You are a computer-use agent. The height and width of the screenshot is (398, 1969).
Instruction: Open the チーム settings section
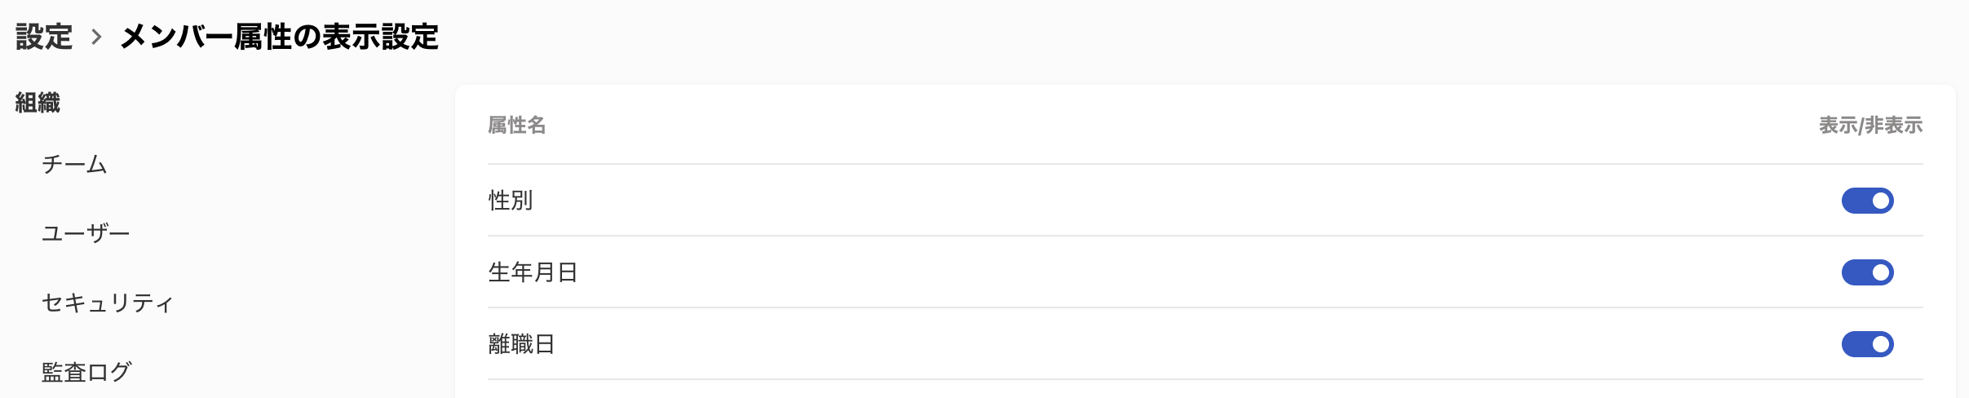tap(74, 165)
